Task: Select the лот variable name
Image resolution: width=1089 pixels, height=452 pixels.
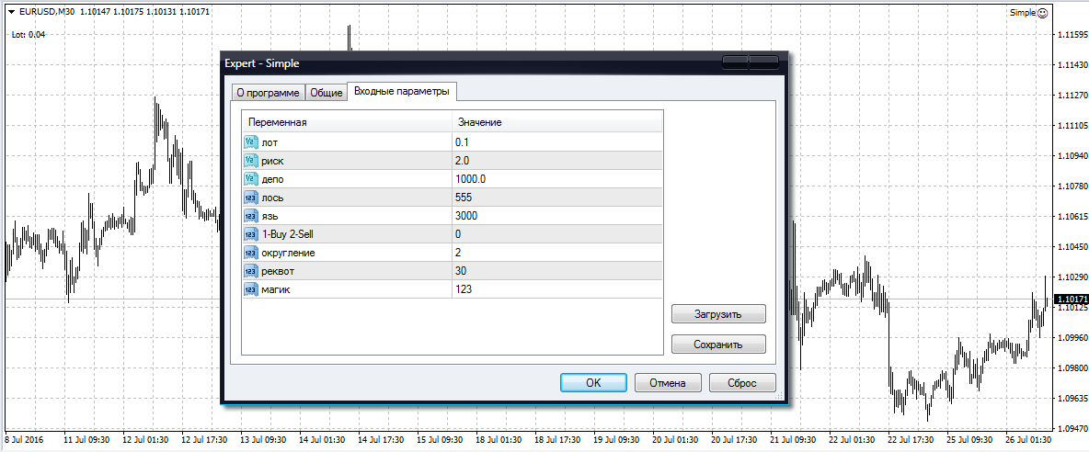Action: (x=268, y=142)
